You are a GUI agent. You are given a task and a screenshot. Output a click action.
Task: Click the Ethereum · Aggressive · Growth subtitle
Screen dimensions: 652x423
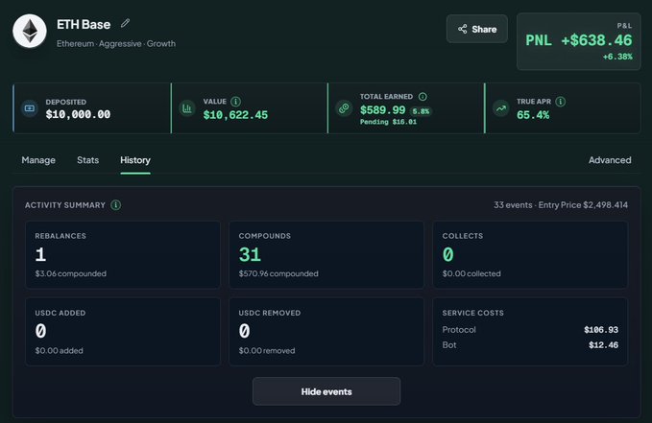tap(116, 43)
